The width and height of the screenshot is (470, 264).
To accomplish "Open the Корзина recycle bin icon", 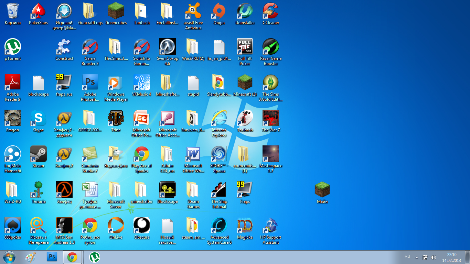I will tap(13, 11).
